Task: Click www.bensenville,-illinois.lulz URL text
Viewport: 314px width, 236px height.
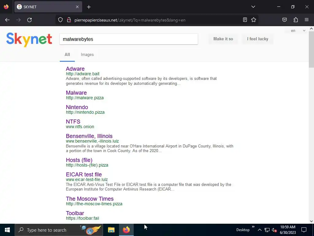Action: coord(92,141)
